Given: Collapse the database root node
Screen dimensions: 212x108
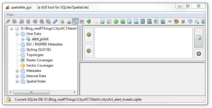Looking at the screenshot, I should [12, 29].
